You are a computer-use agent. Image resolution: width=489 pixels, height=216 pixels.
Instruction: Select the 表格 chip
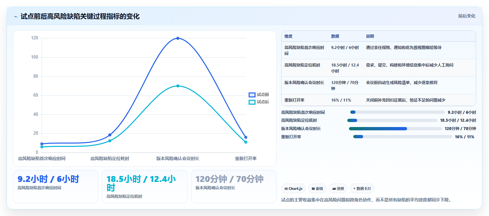317,189
